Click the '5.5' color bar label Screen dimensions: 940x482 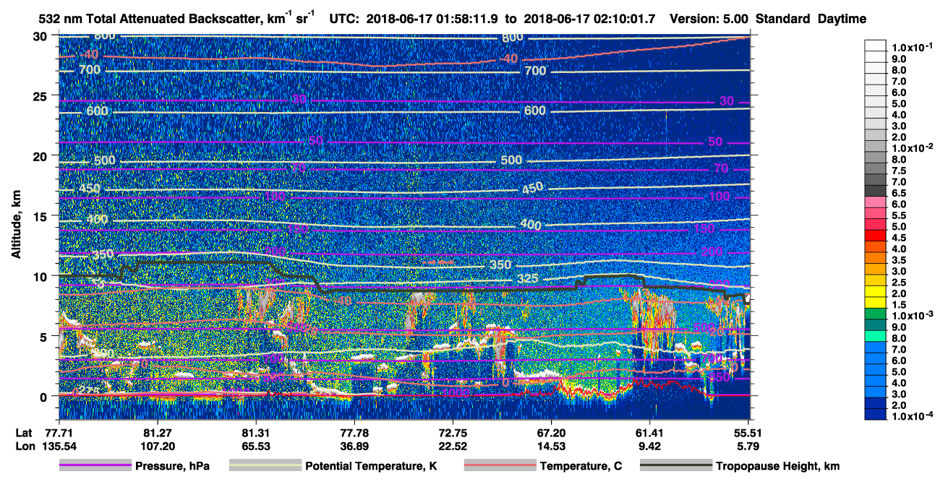point(900,216)
